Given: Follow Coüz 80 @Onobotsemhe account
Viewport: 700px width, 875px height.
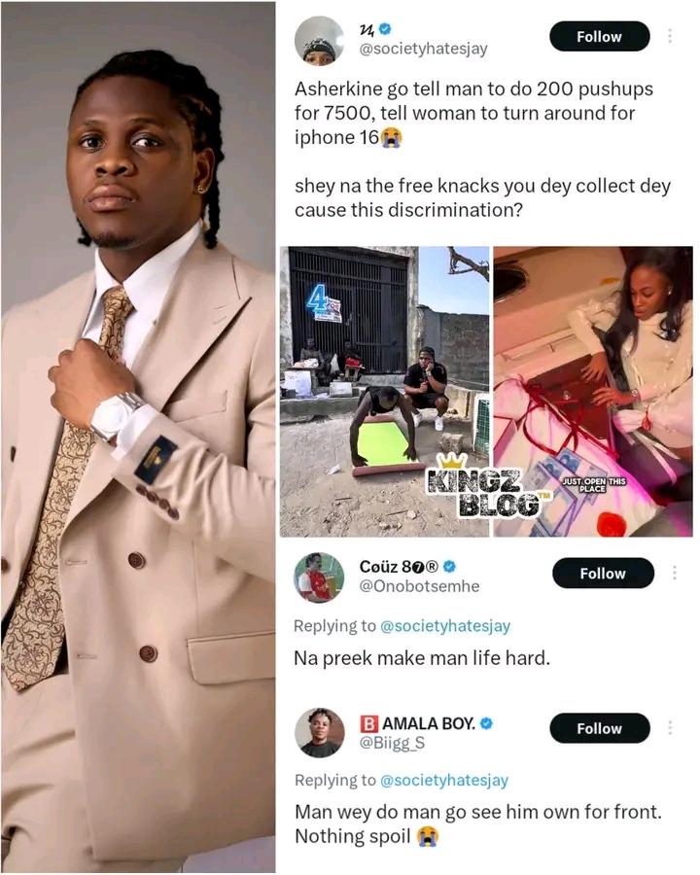Looking at the screenshot, I should pos(603,573).
